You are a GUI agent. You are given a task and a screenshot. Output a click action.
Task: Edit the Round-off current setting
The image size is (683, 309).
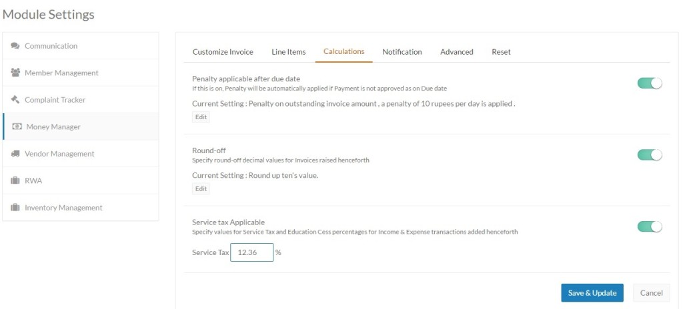(201, 189)
